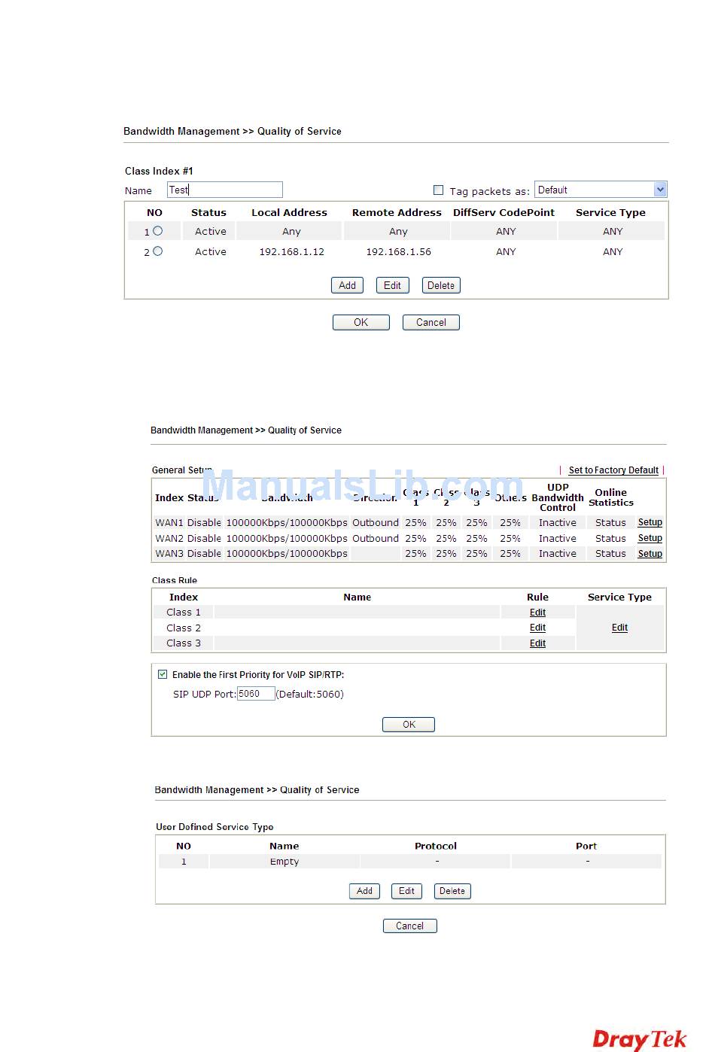Toggle Enable First Priority for VoIP SIP/RTP
Image resolution: width=715 pixels, height=1052 pixels.
[163, 674]
